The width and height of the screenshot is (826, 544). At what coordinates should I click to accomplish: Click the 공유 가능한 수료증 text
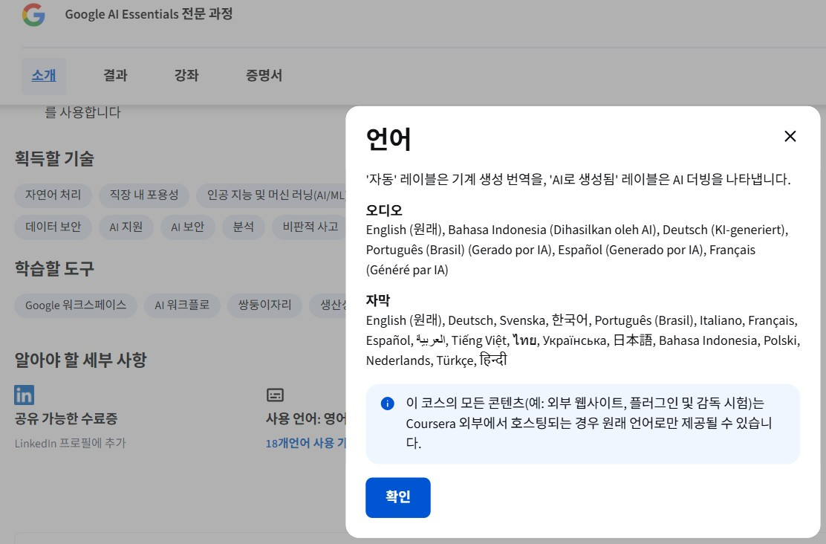[66, 419]
